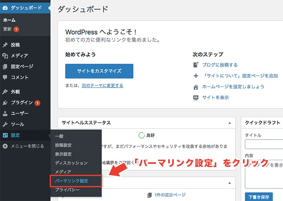Click the paintbrush icon beside 外観

(x=5, y=92)
